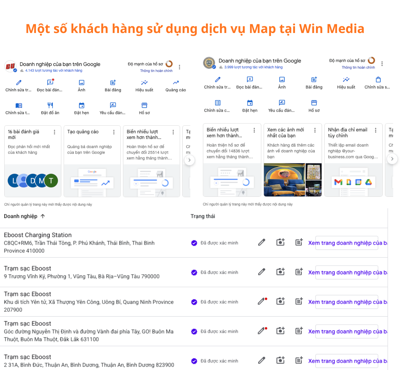Create post for Eboost Charging Station row

(x=299, y=242)
